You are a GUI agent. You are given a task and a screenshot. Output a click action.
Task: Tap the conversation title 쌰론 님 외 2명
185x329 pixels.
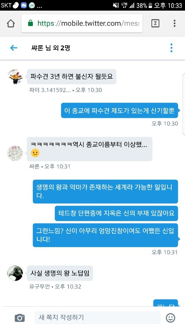pyautogui.click(x=51, y=48)
